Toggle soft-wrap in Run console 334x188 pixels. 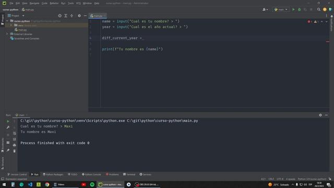coord(15,134)
